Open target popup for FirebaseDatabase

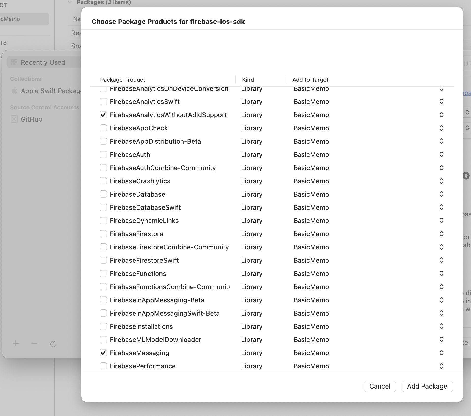coord(441,194)
